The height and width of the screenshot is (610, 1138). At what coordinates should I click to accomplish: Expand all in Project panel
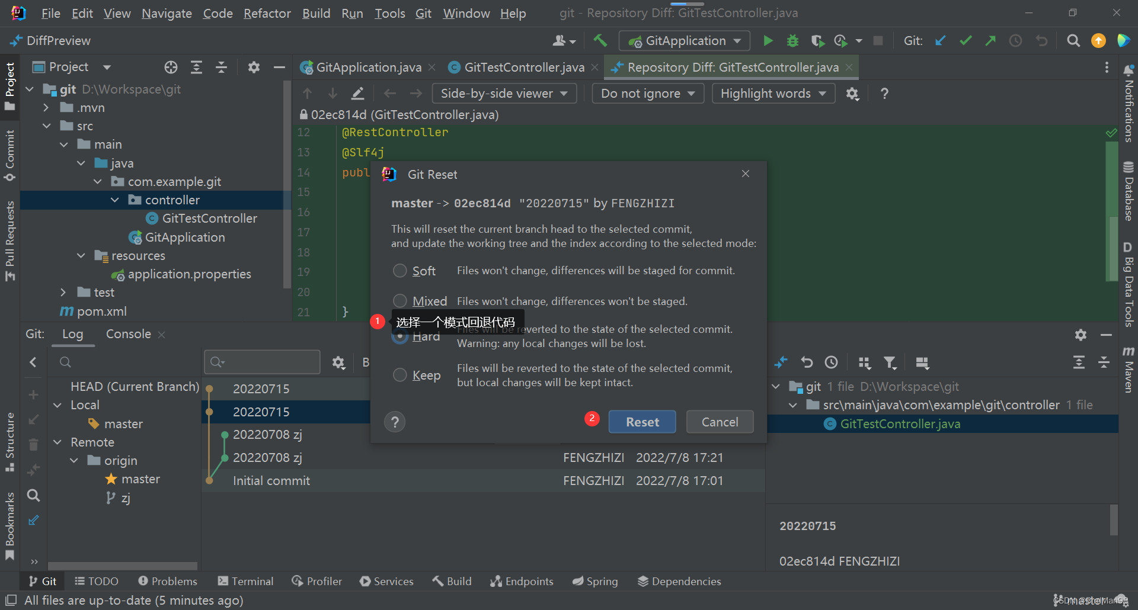coord(196,67)
